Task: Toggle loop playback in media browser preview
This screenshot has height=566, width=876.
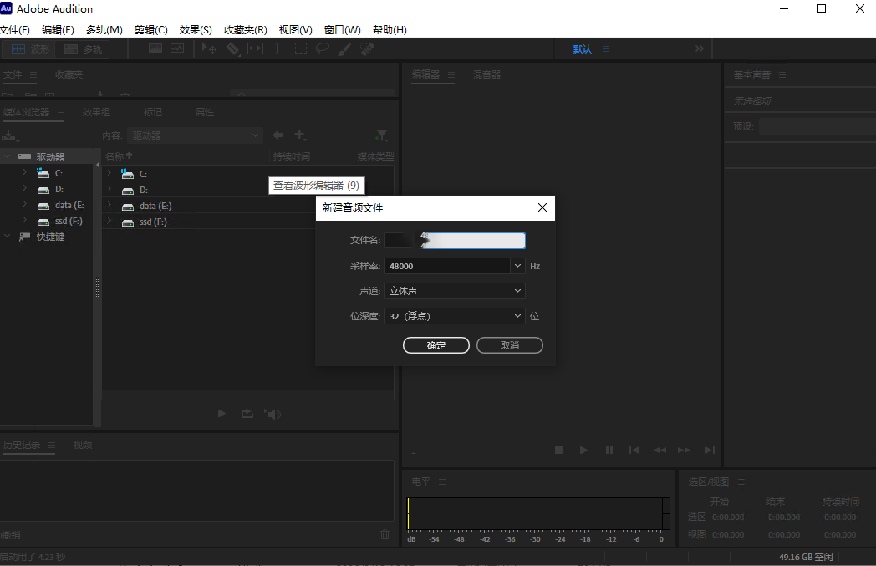Action: 247,414
